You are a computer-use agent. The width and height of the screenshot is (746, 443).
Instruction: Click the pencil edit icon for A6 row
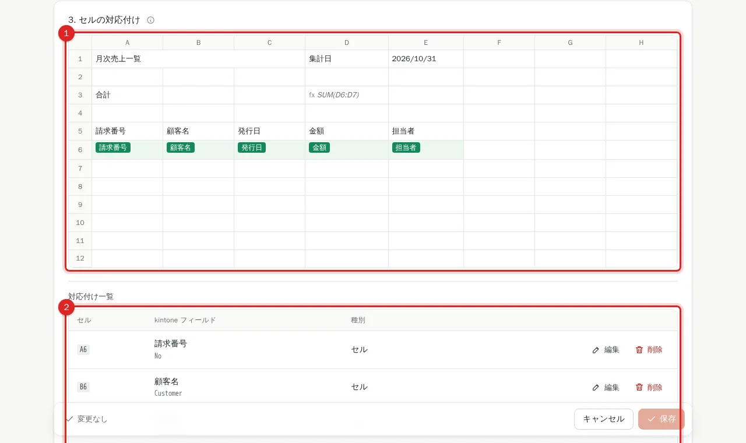click(x=596, y=350)
